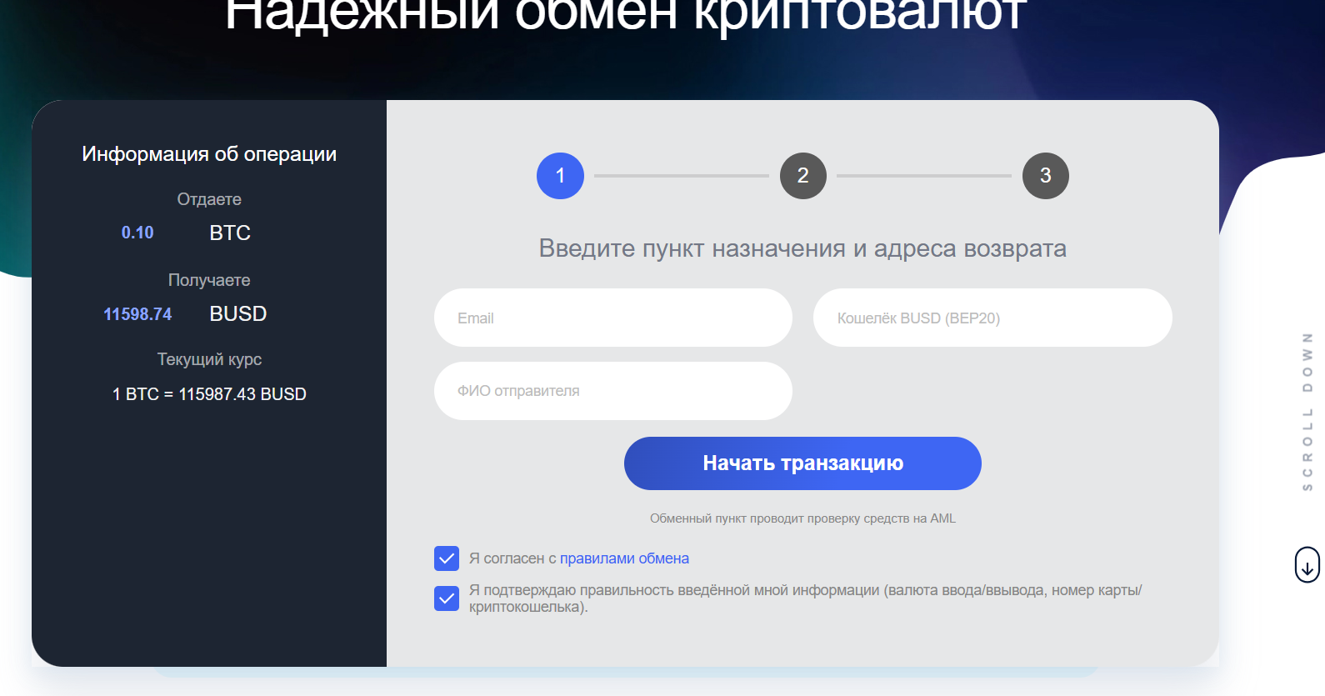The image size is (1325, 696).
Task: Click the Информация об операции heading
Action: 209,154
